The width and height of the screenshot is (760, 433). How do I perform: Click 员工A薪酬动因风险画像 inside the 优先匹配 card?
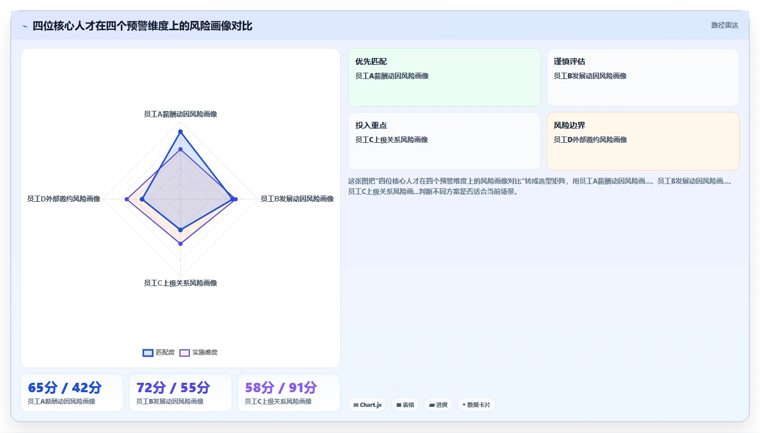click(x=392, y=76)
